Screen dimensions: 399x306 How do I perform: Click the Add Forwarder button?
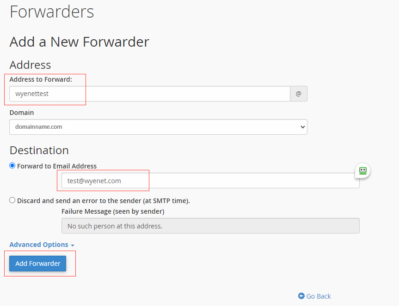pyautogui.click(x=37, y=264)
